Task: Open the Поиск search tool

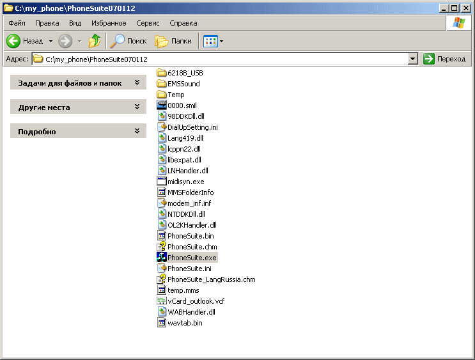Action: 128,41
